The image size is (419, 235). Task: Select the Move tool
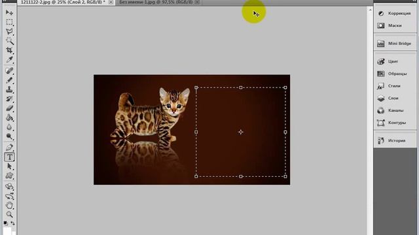(x=9, y=12)
